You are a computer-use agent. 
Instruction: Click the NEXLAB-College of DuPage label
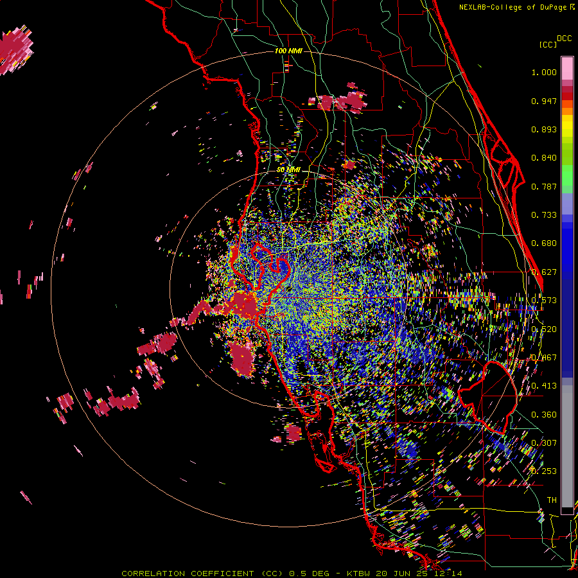pos(513,7)
